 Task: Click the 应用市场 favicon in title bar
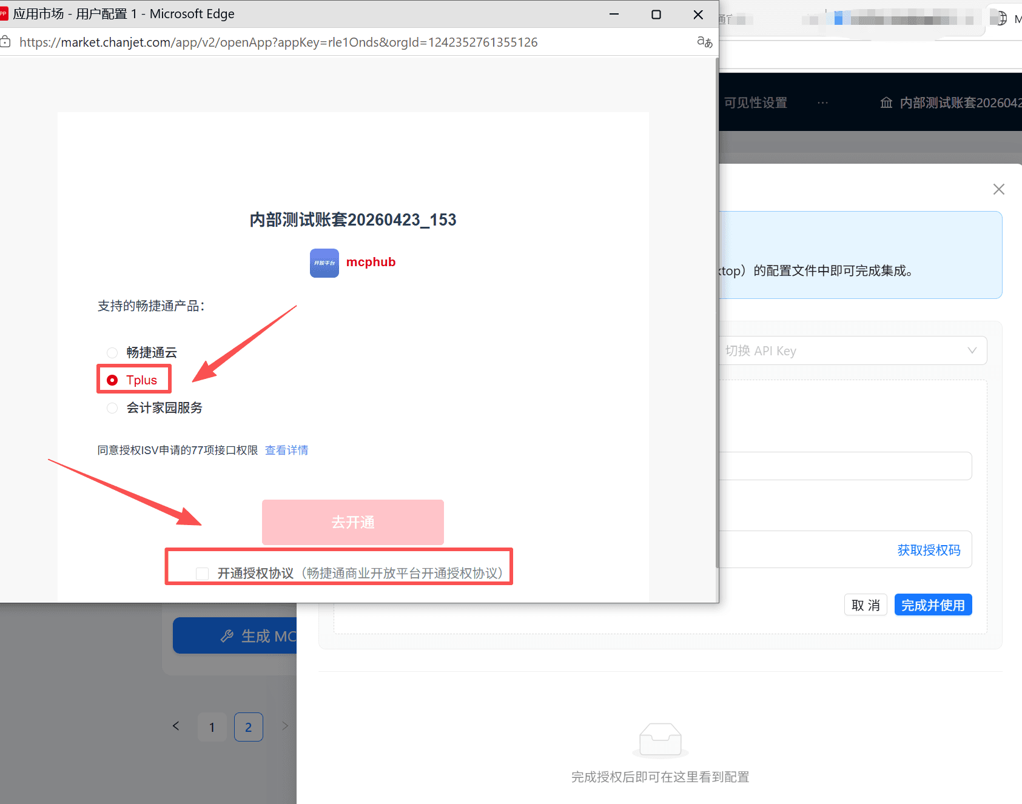pos(4,13)
